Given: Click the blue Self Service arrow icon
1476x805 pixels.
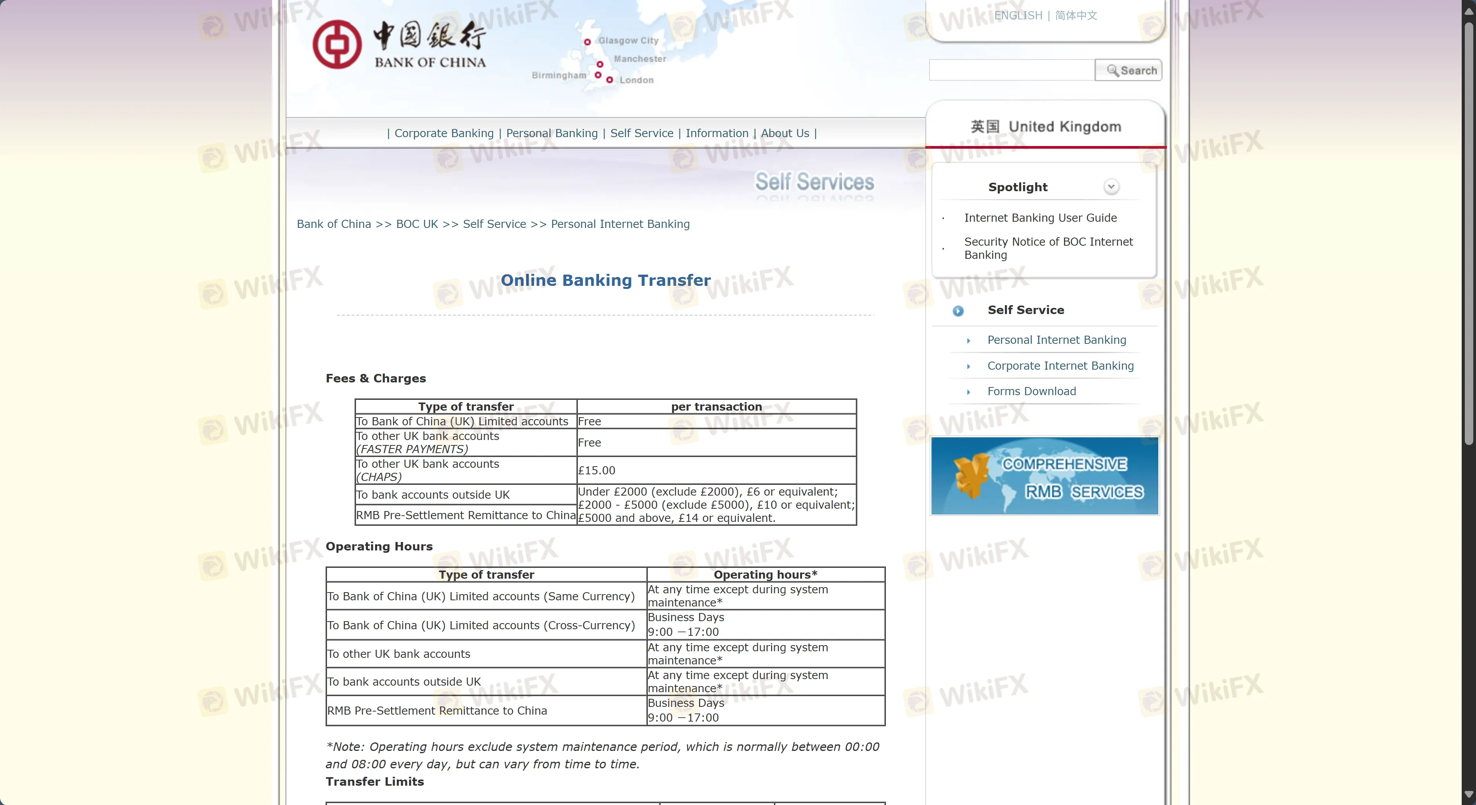Looking at the screenshot, I should (x=958, y=311).
